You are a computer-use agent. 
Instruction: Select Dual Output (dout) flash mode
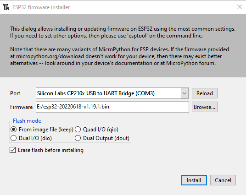pos(102,138)
